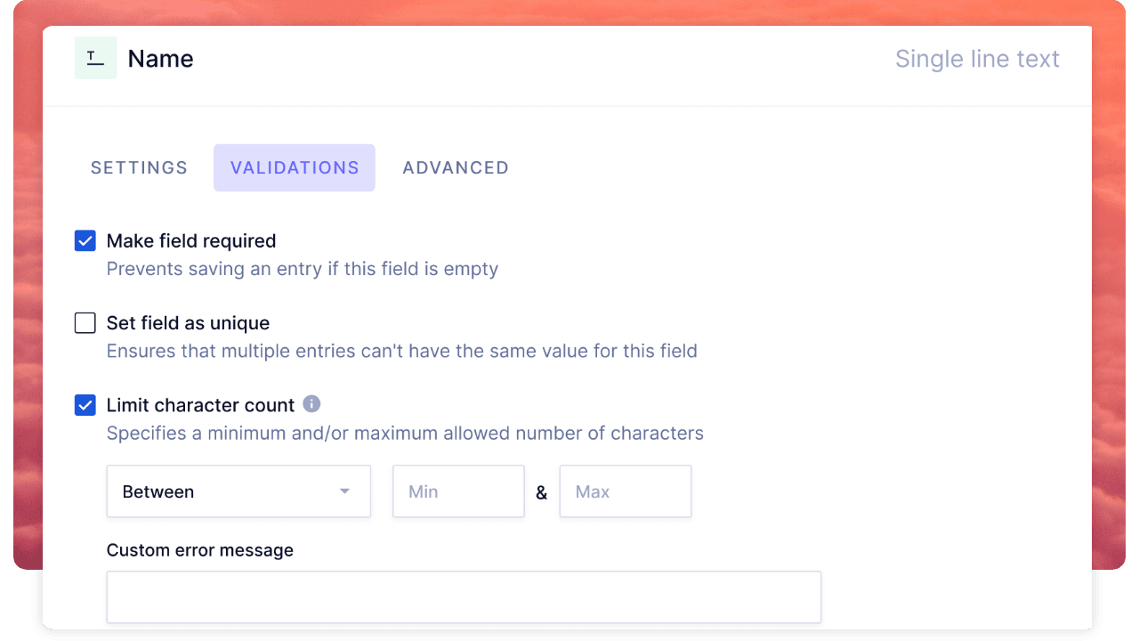
Task: Click the text field type icon beside Name
Action: pos(95,59)
